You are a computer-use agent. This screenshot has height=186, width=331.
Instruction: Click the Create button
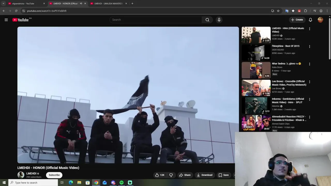pos(297,20)
